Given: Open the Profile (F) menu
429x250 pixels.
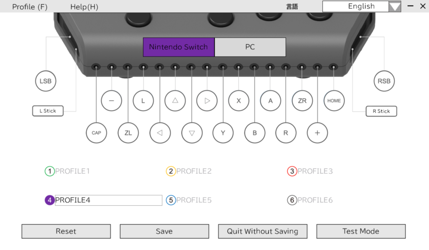Looking at the screenshot, I should 30,6.
